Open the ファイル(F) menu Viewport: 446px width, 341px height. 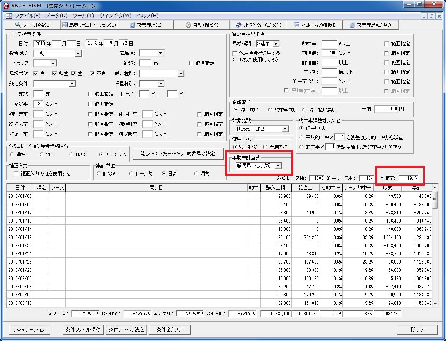click(x=28, y=16)
